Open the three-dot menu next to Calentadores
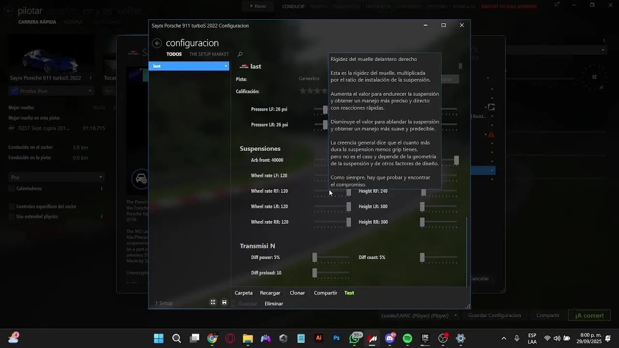Viewport: 619px width, 348px height. point(102,188)
